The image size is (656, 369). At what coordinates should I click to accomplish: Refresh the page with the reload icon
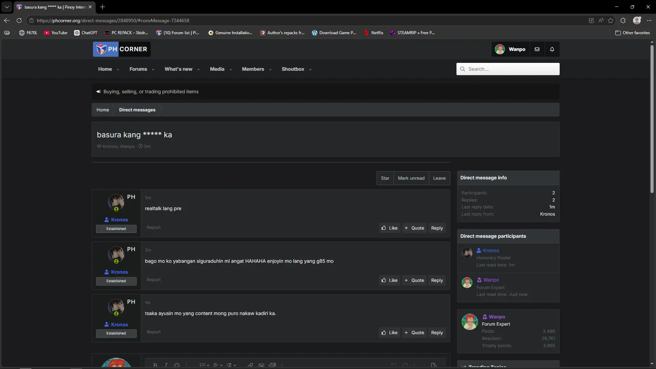pos(19,20)
